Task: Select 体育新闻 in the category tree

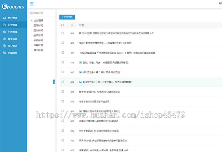Action: (x=38, y=45)
